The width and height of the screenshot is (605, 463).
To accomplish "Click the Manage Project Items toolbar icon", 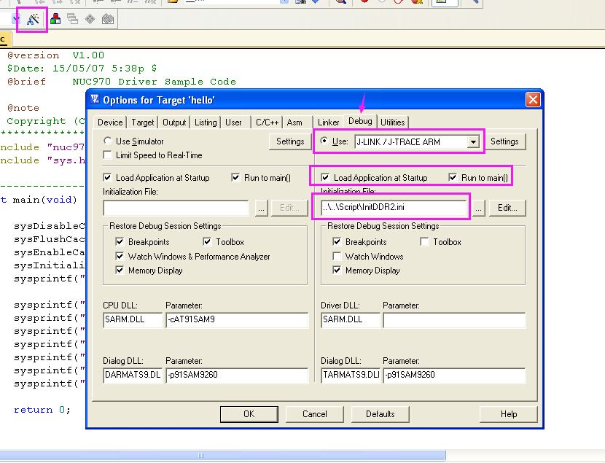I will (x=55, y=20).
